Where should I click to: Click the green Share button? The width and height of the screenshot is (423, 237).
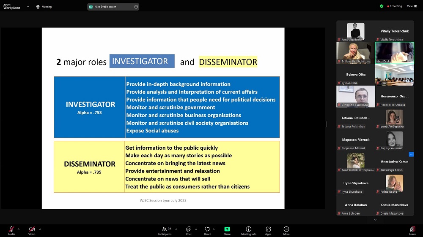click(x=227, y=230)
